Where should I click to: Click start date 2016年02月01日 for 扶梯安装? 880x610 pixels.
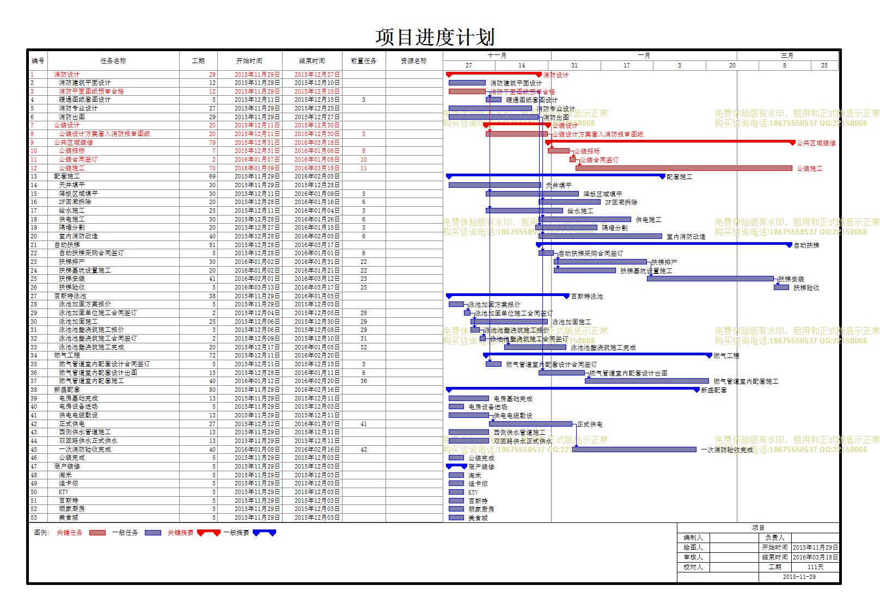[257, 279]
